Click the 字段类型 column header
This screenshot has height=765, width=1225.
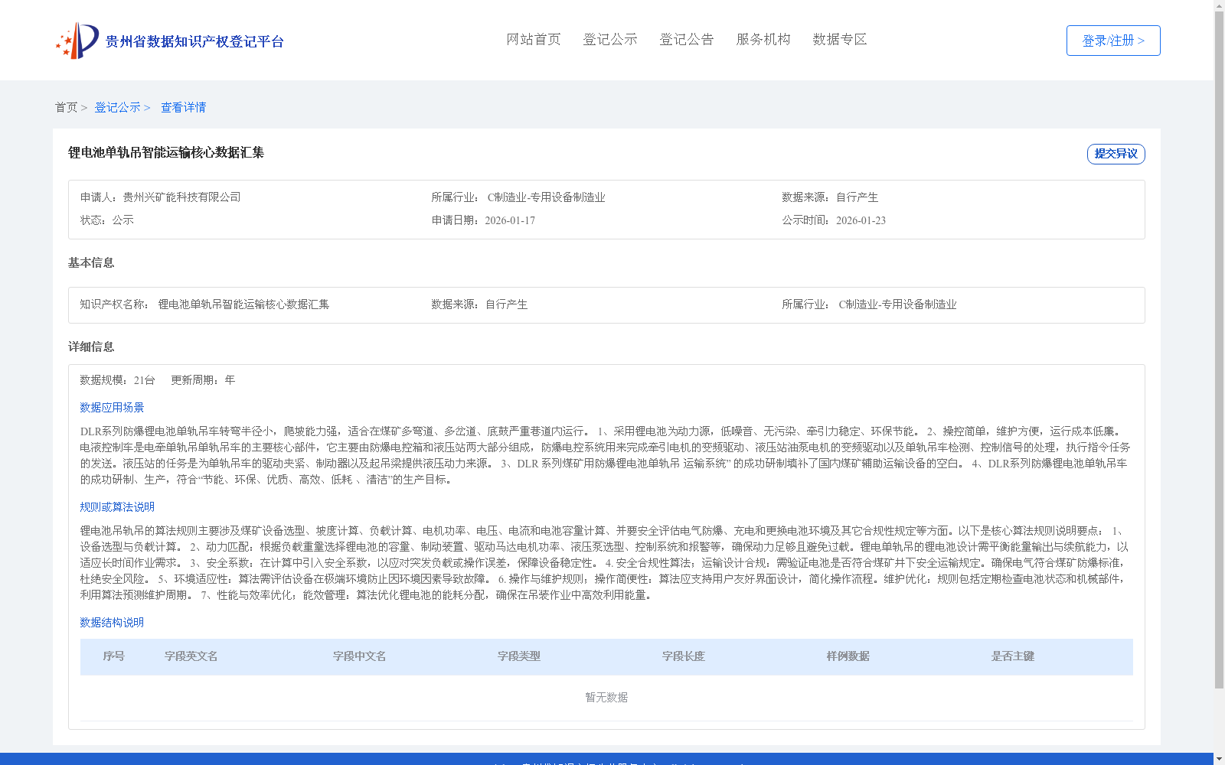(x=519, y=656)
